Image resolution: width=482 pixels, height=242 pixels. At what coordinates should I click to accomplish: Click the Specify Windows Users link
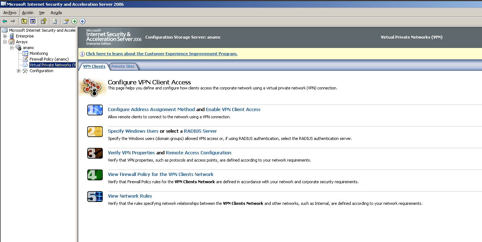click(133, 131)
